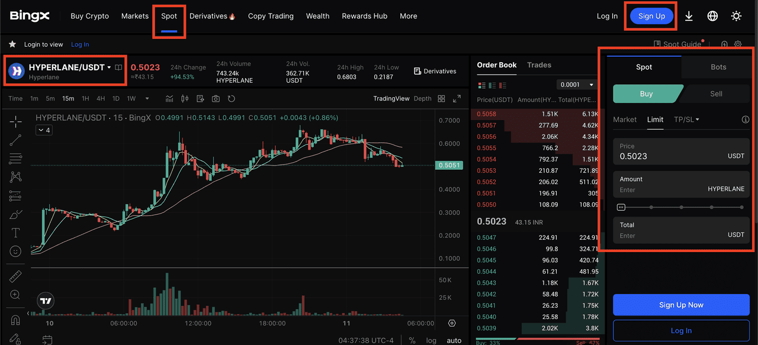
Task: Click the Sign Up Now button
Action: [681, 305]
